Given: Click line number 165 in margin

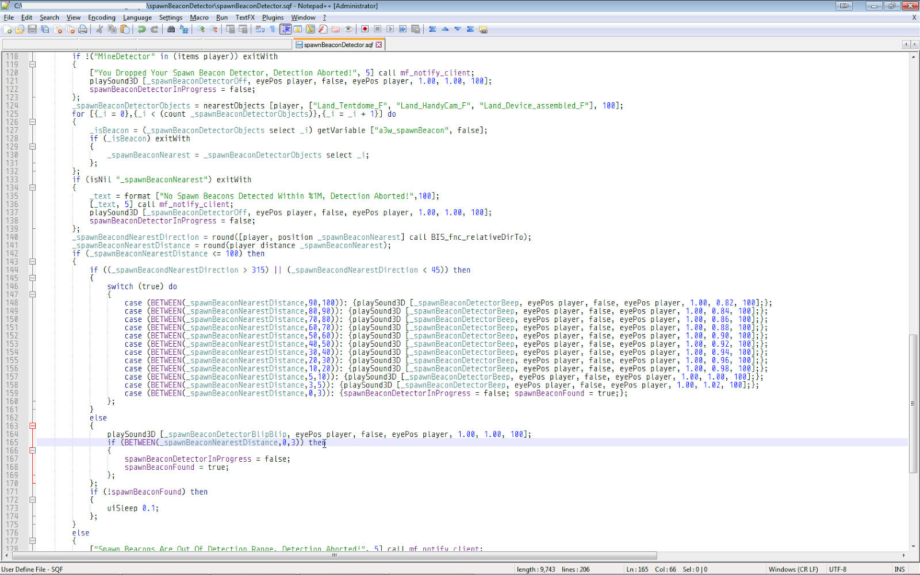Looking at the screenshot, I should [x=12, y=443].
